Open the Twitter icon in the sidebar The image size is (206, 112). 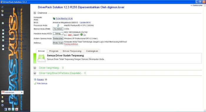[x=13, y=109]
